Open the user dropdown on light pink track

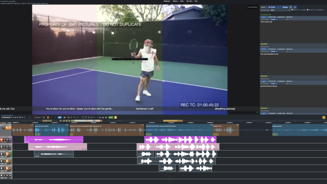click(6, 149)
